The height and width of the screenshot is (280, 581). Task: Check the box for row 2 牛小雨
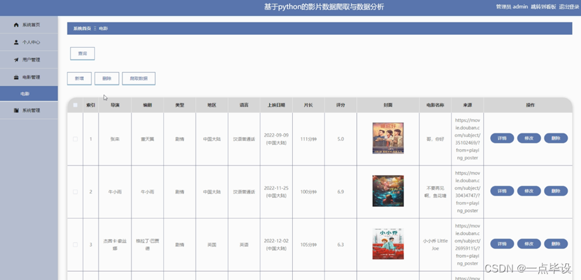coord(75,192)
